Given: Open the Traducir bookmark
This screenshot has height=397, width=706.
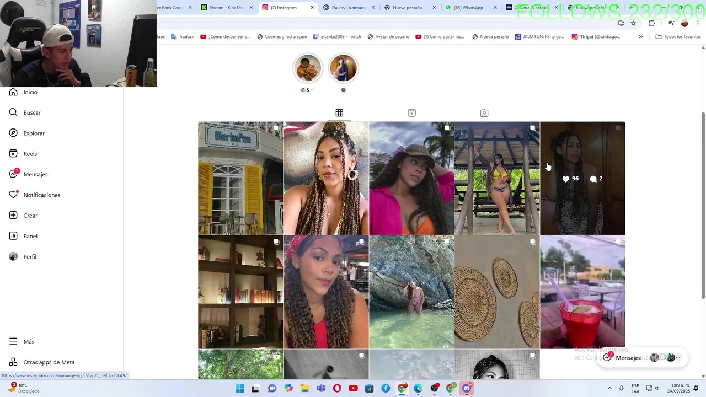Looking at the screenshot, I should (x=183, y=37).
